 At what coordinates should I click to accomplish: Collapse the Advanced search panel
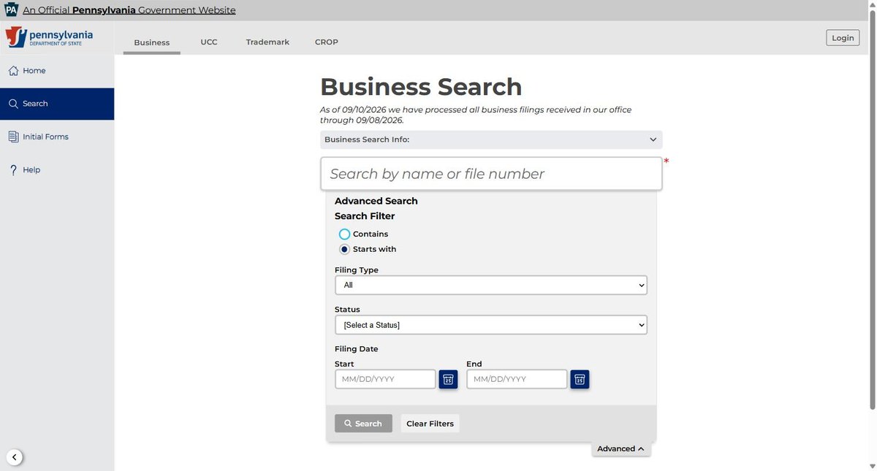[x=620, y=449]
